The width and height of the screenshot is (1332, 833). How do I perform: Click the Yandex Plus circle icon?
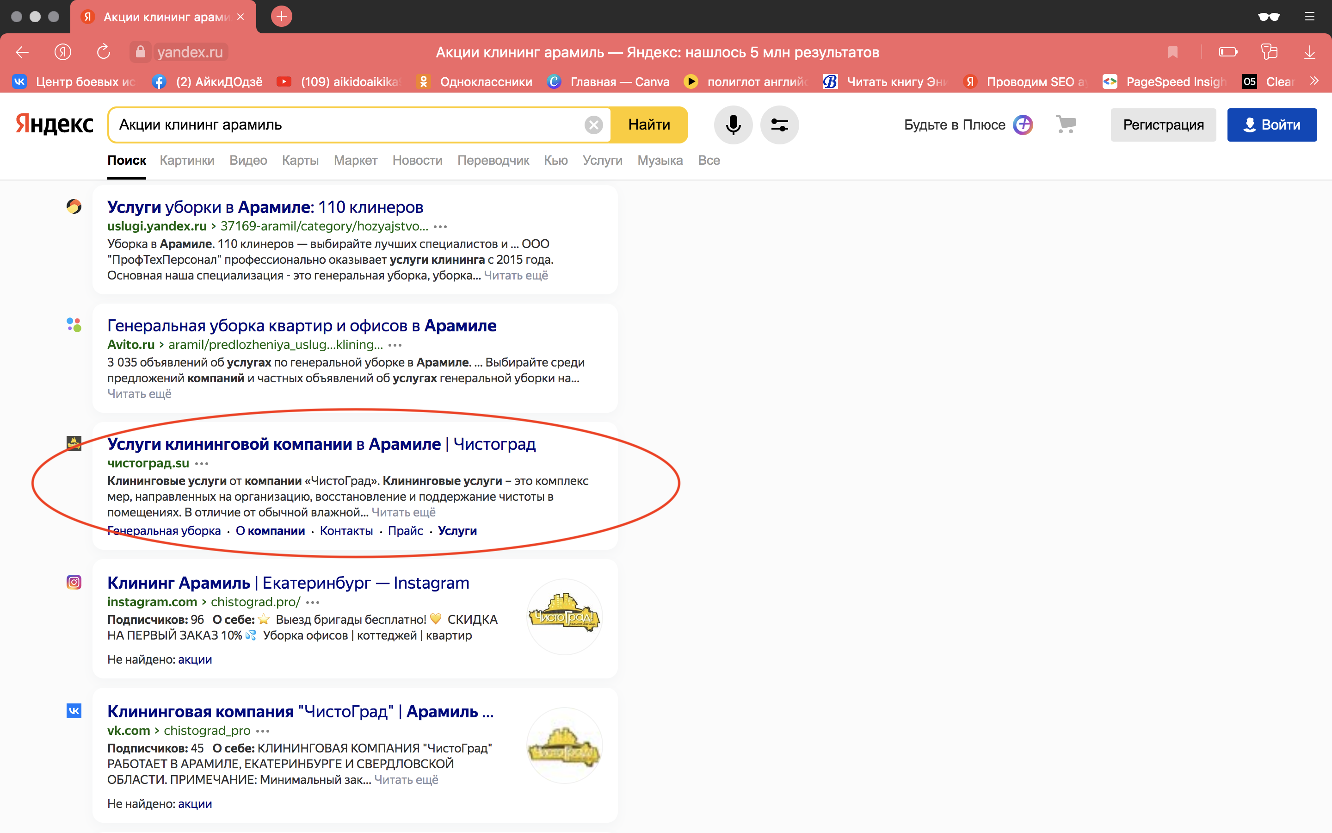(x=1023, y=124)
